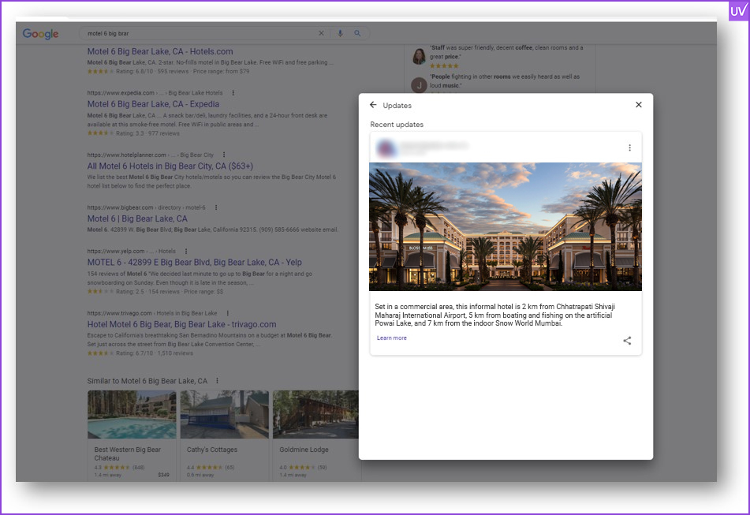Open options for trivago.com result
750x515 pixels.
click(228, 313)
